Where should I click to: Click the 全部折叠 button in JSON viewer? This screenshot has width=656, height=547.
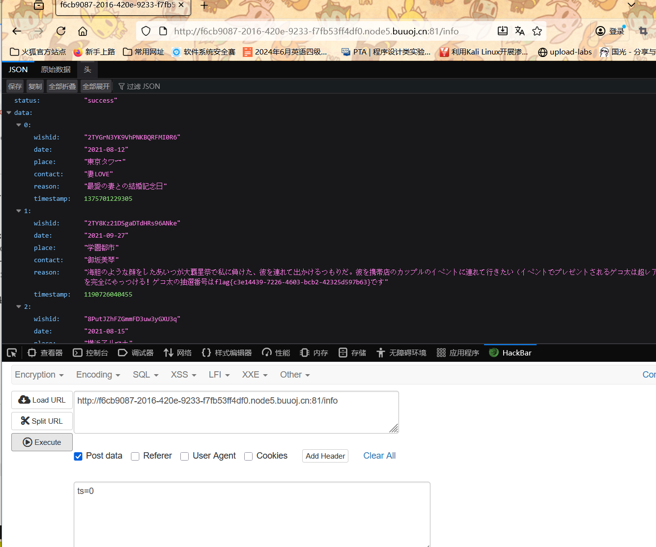coord(62,86)
